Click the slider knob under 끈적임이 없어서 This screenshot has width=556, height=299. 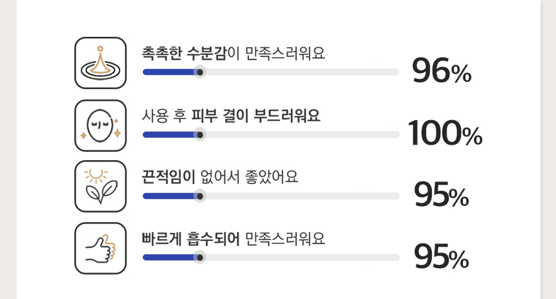tap(200, 196)
